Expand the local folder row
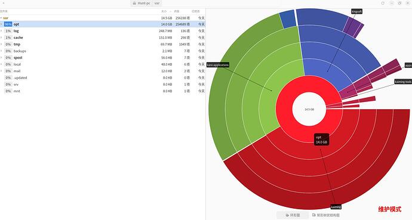Image resolution: width=412 pixels, height=220 pixels. click(1, 64)
